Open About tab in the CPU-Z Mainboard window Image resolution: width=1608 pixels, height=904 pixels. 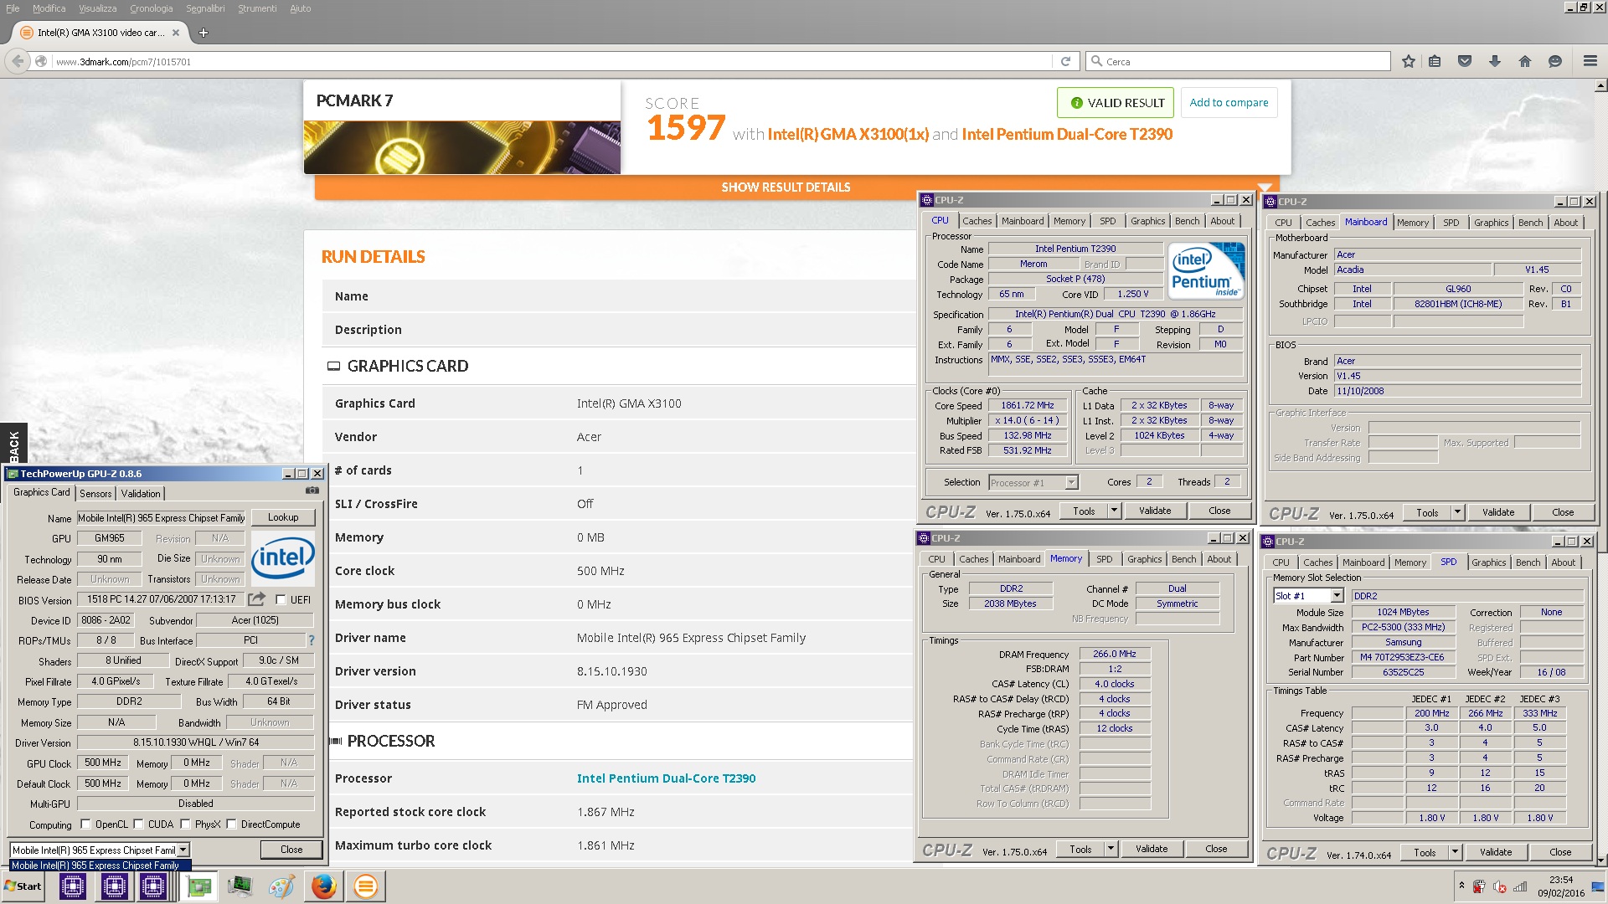(x=1565, y=223)
